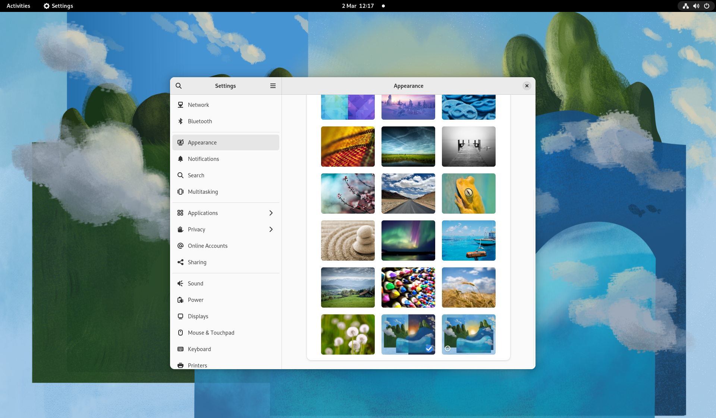This screenshot has width=716, height=418.
Task: Select the purple snowy trees wallpaper
Action: (408, 107)
